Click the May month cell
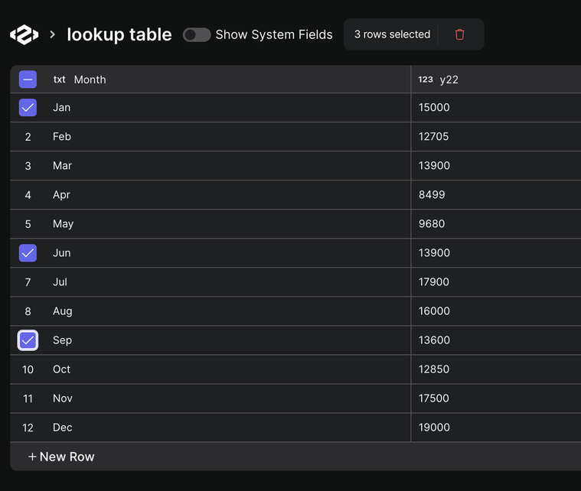This screenshot has width=581, height=491. click(228, 223)
